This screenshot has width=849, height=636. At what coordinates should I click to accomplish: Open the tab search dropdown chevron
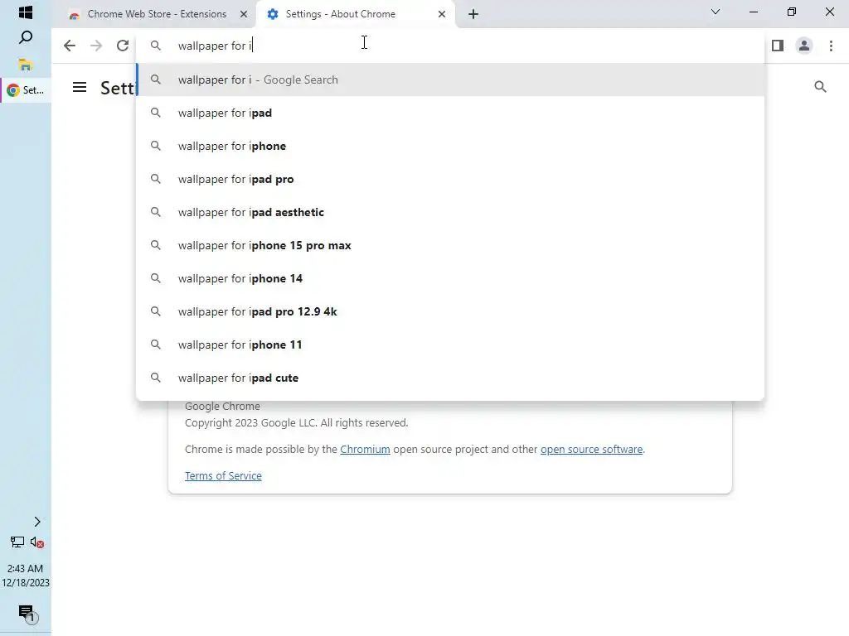coord(716,12)
